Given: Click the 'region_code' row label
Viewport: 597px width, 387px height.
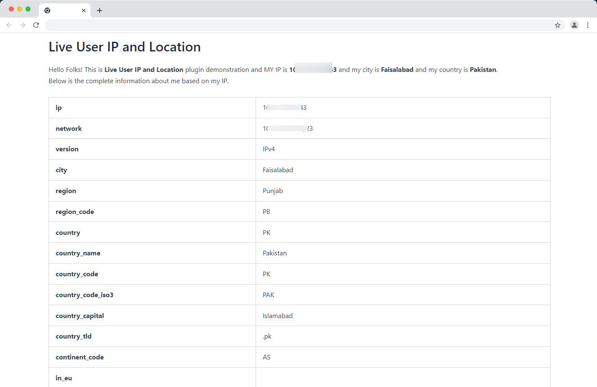Looking at the screenshot, I should (x=75, y=212).
